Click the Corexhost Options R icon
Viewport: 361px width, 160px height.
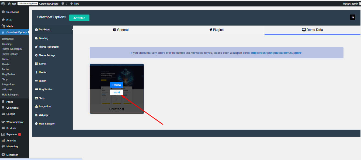(3, 32)
